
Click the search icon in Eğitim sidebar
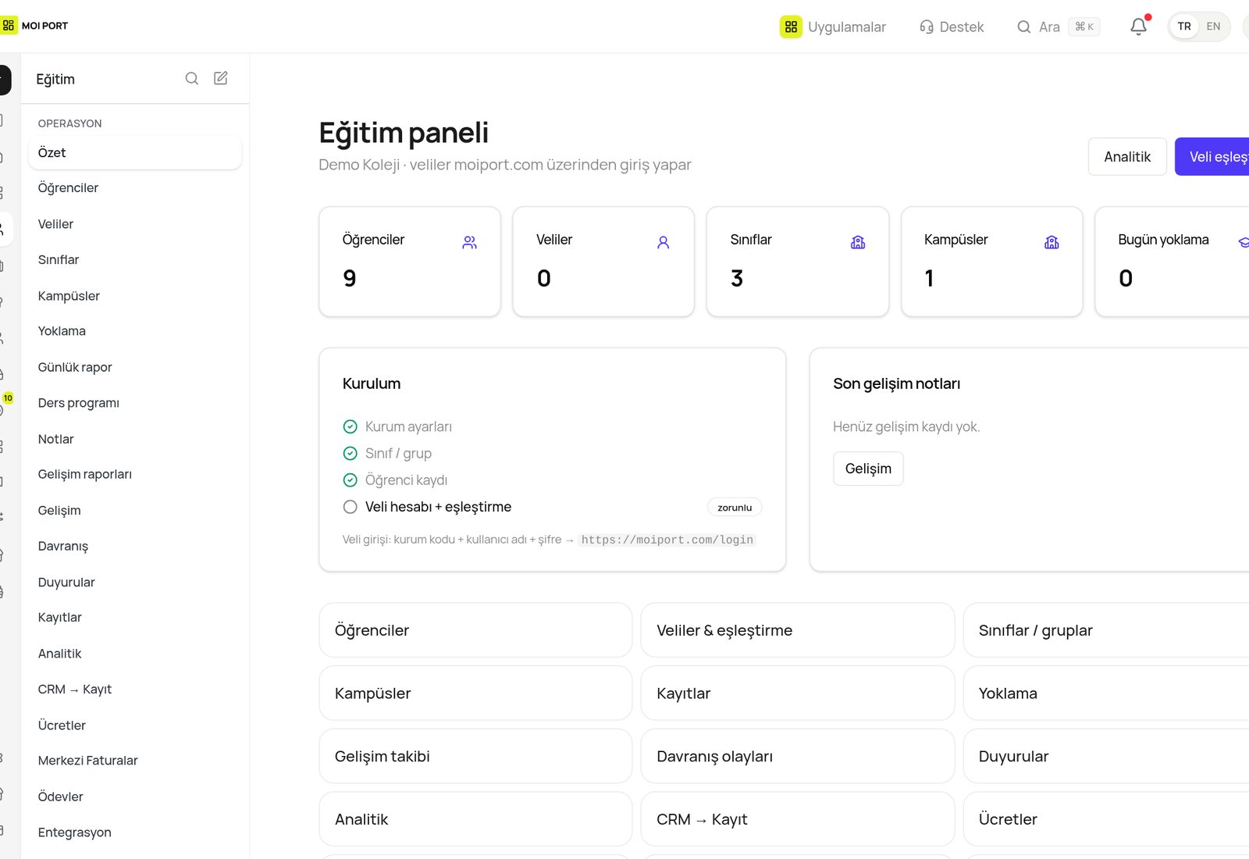click(x=192, y=78)
